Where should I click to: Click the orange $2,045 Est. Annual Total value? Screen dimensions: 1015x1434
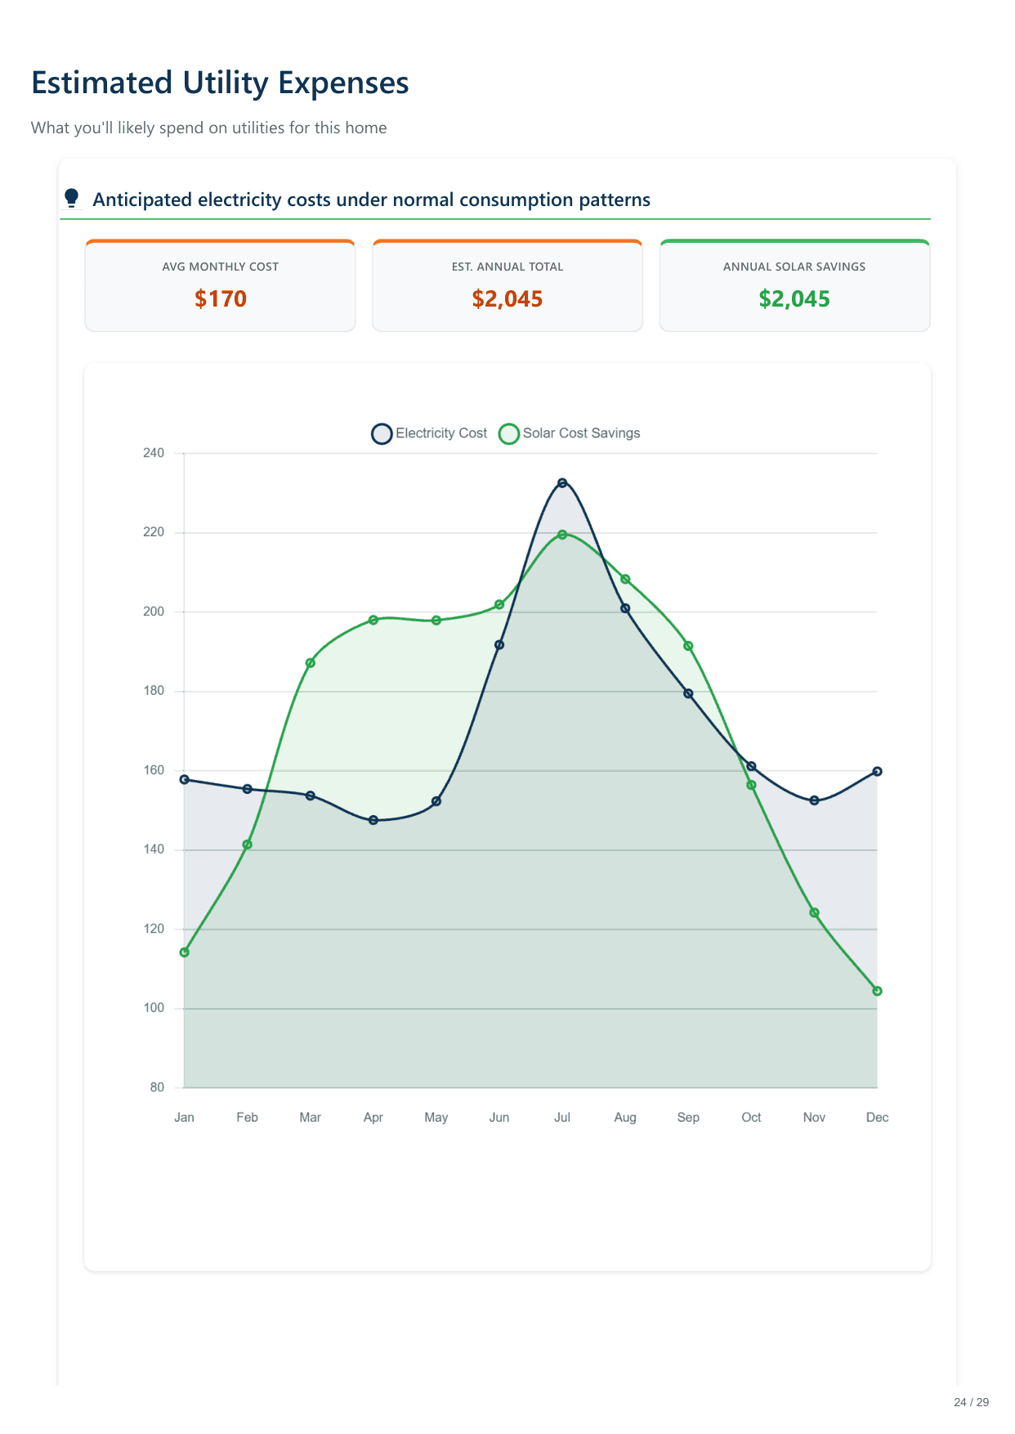507,299
